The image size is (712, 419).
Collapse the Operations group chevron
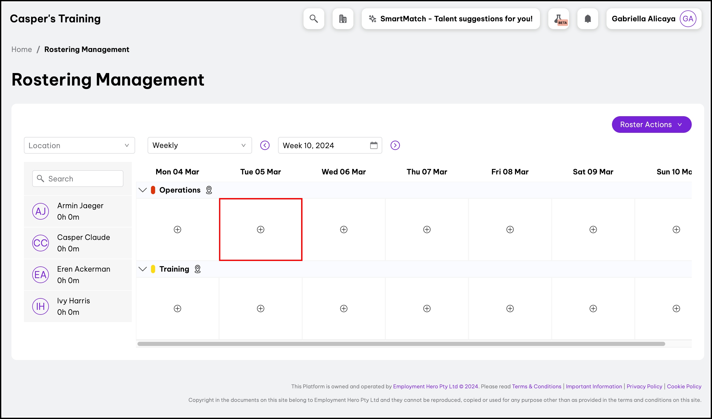pyautogui.click(x=143, y=190)
